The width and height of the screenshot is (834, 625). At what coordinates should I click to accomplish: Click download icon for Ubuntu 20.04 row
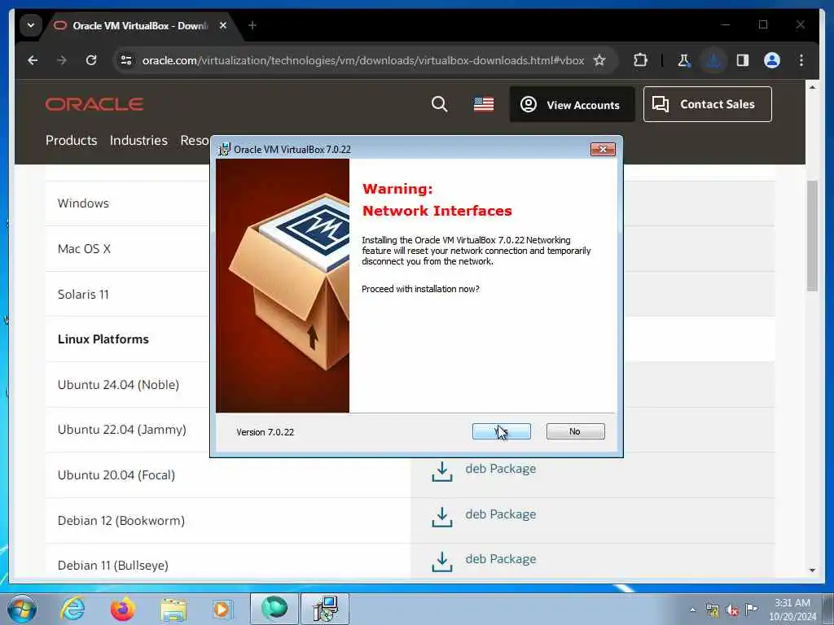tap(442, 471)
